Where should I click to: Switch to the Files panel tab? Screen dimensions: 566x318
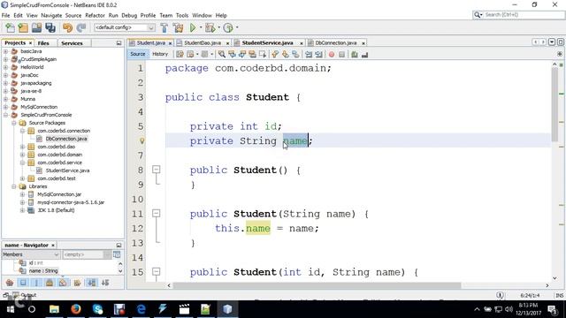(x=43, y=43)
